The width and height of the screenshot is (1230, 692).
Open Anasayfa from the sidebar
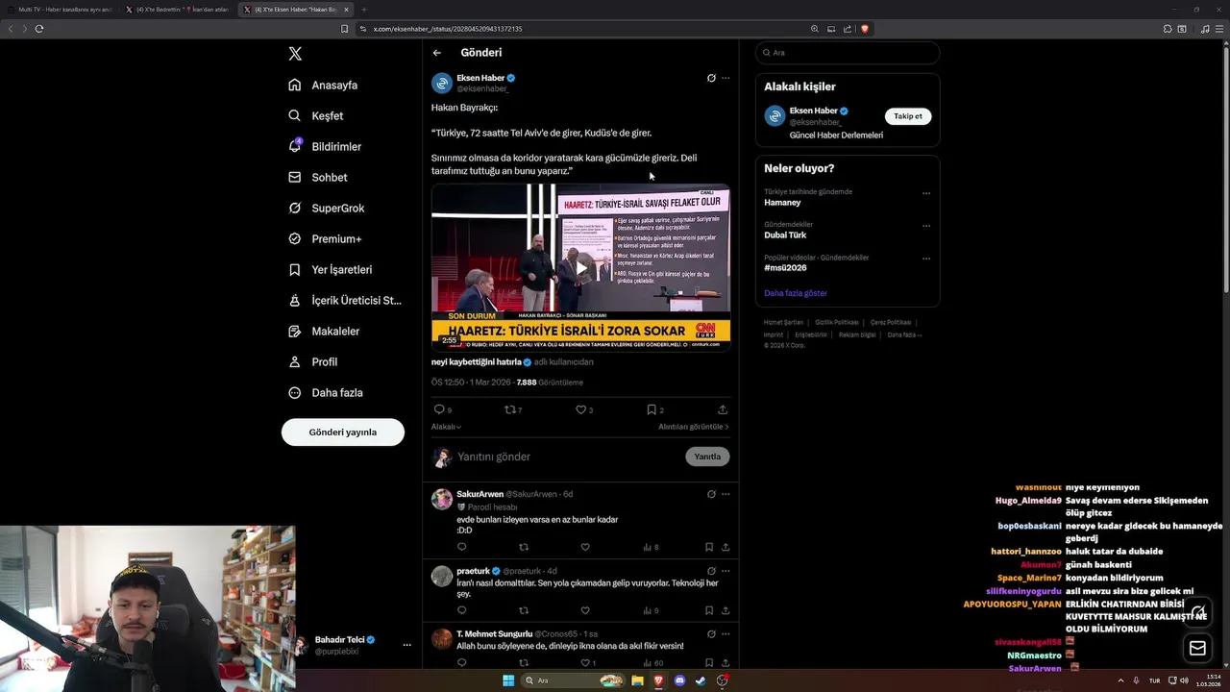(x=323, y=85)
